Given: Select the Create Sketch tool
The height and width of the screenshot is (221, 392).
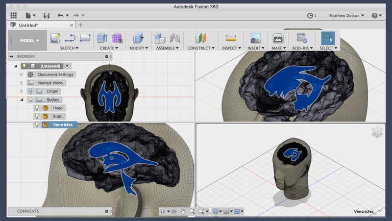Looking at the screenshot, I should point(55,38).
